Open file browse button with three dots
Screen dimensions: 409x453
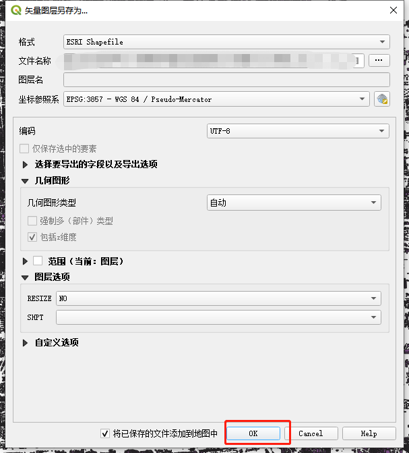point(379,60)
